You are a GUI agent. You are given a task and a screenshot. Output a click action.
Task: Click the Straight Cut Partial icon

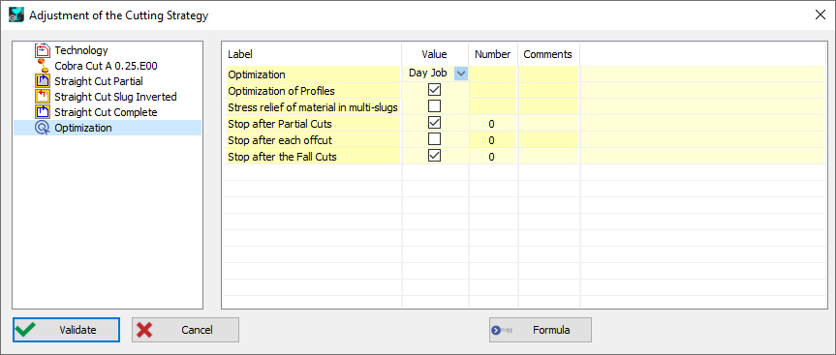[42, 81]
